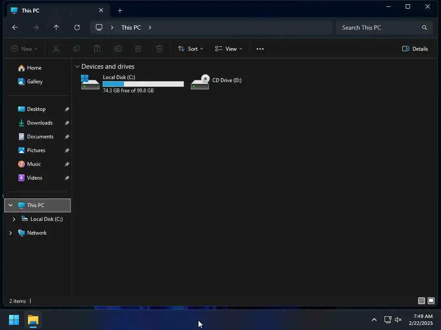Viewport: 441px width, 330px height.
Task: Go up one folder level
Action: click(56, 27)
